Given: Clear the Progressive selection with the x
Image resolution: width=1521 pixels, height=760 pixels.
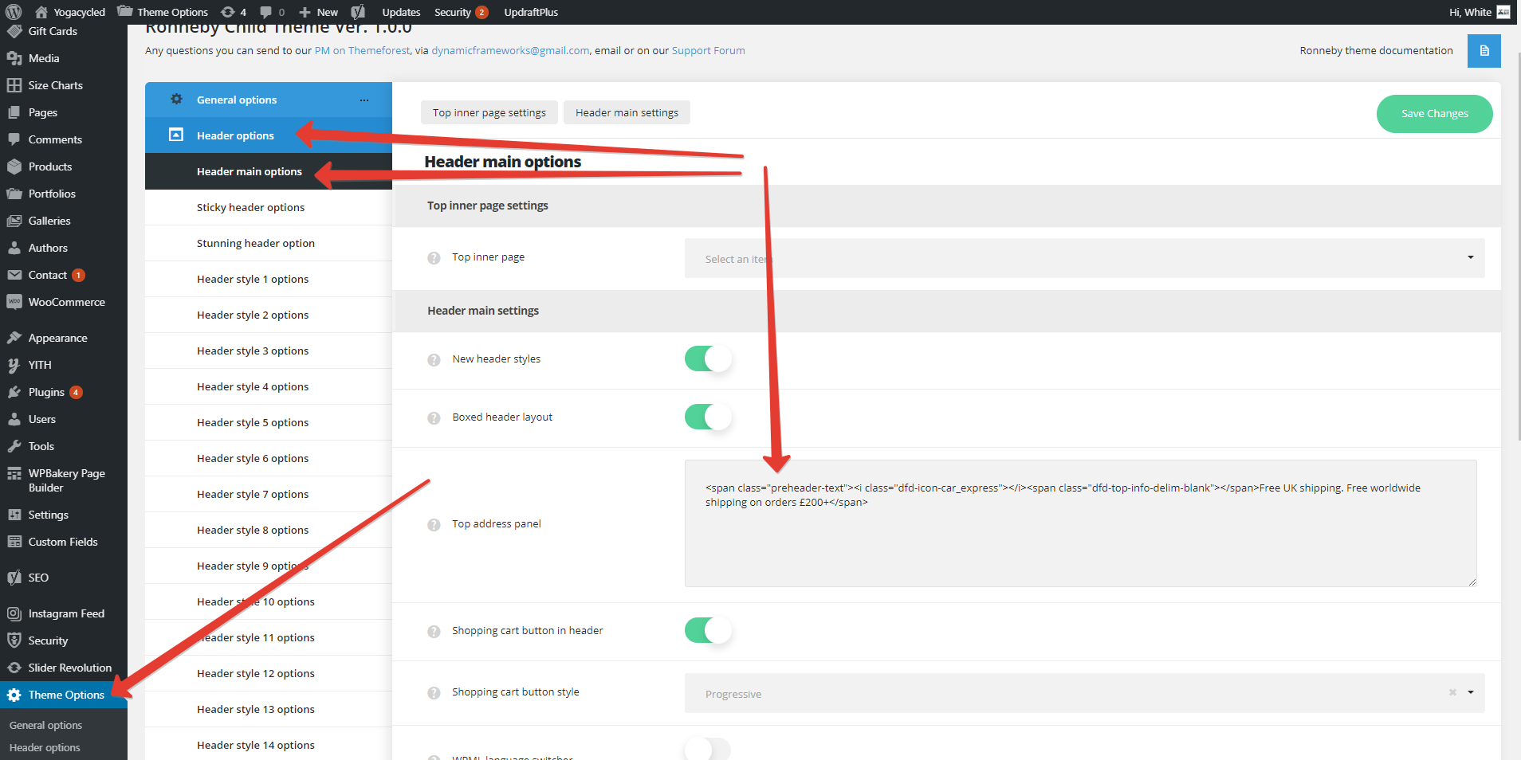Looking at the screenshot, I should [1452, 693].
